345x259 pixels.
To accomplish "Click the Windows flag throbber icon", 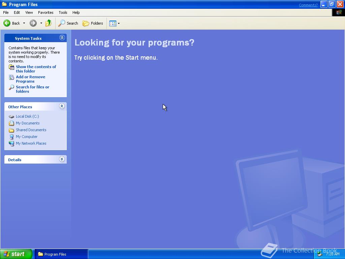I will 338,12.
